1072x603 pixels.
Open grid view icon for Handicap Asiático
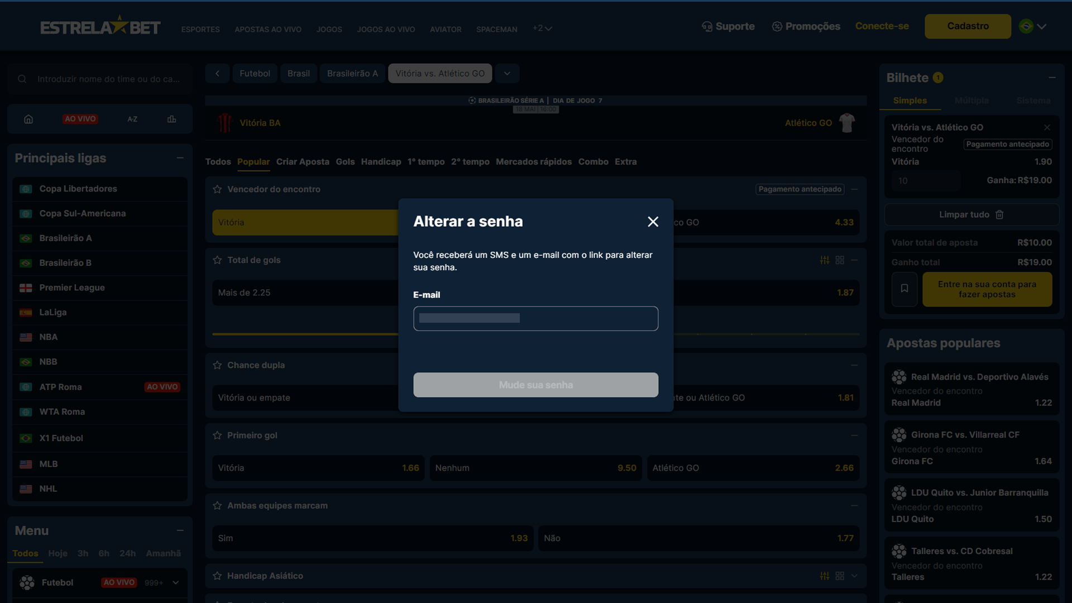tap(840, 576)
